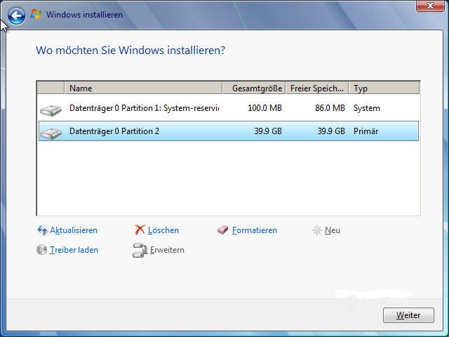This screenshot has height=337, width=449.
Task: Click the 86.0 MB free space cell
Action: pyautogui.click(x=330, y=108)
